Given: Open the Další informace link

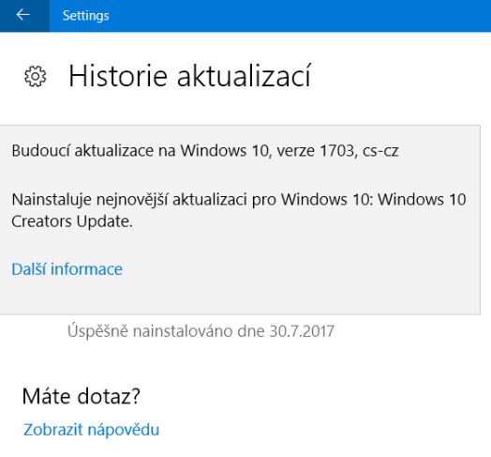Looking at the screenshot, I should (x=67, y=269).
